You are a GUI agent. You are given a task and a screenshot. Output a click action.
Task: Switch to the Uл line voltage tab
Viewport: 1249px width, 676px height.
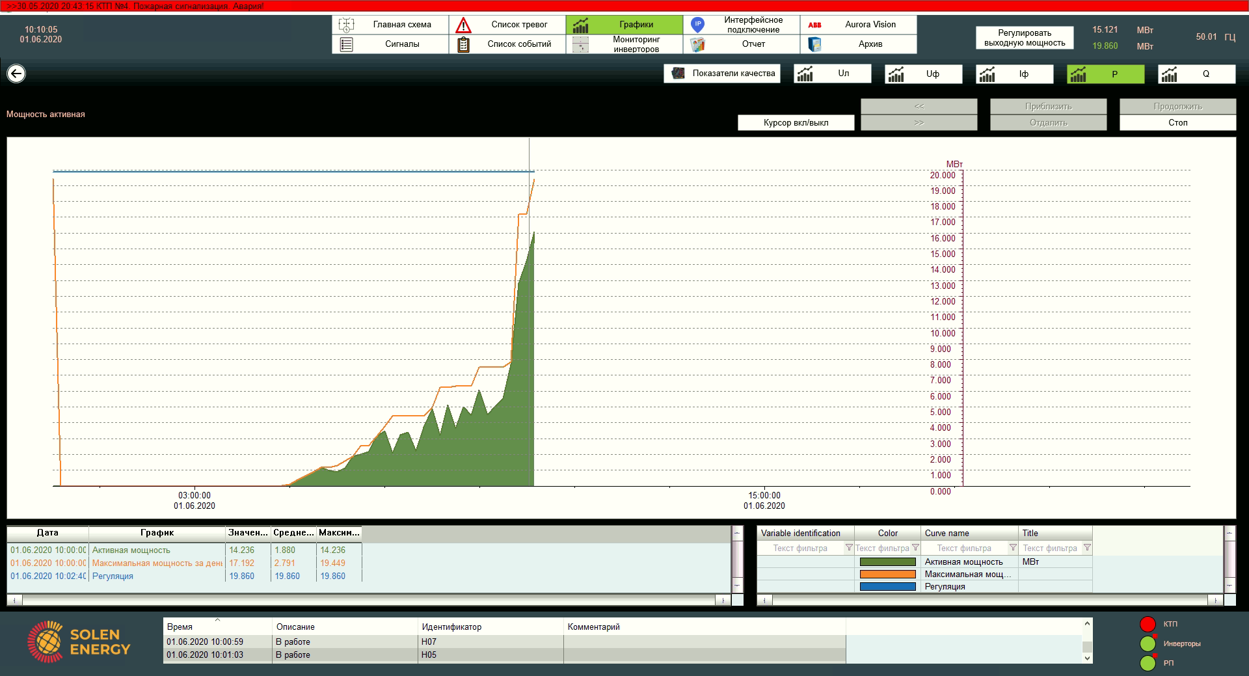pos(832,74)
